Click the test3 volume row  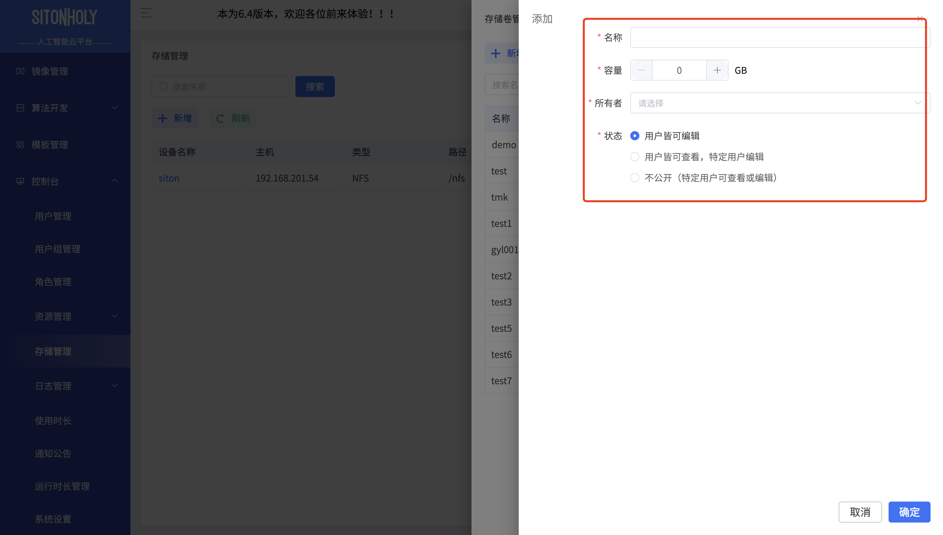pyautogui.click(x=502, y=302)
